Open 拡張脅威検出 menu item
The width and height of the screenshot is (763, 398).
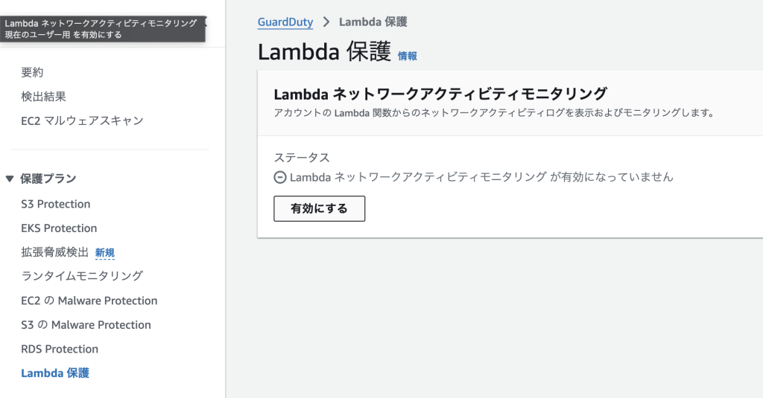coord(55,252)
